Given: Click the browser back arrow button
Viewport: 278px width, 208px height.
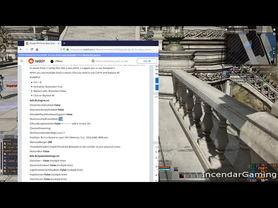Looking at the screenshot, I should pyautogui.click(x=21, y=49).
